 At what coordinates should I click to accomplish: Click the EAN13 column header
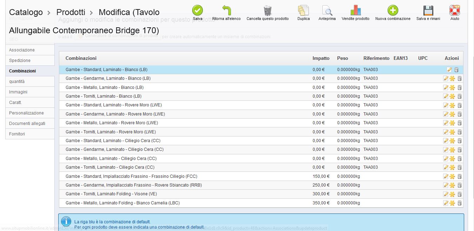click(401, 58)
